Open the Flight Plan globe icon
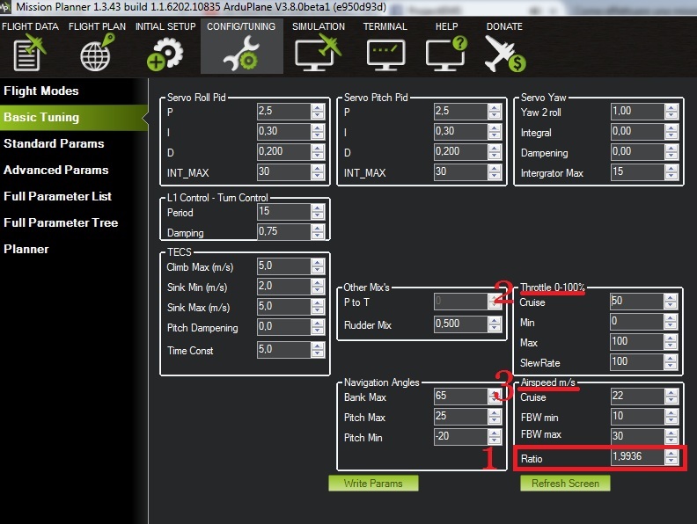Viewport: 697px width, 524px height. (97, 54)
